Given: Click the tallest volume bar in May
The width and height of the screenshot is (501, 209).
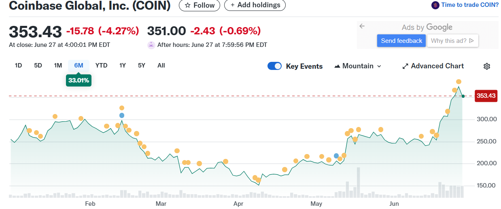Looking at the screenshot, I should [x=358, y=182].
